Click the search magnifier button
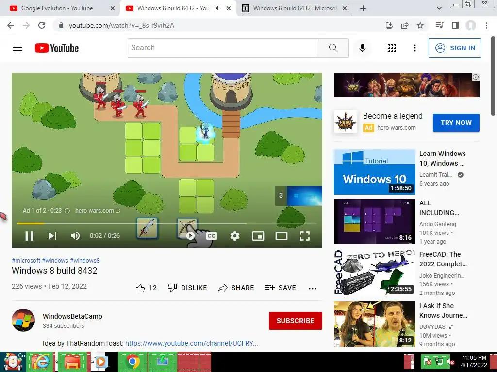Screen dimensions: 497x372 [x=333, y=48]
